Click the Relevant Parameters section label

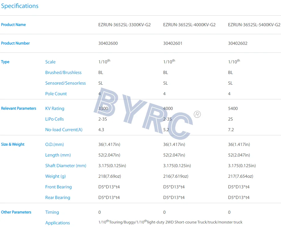(19, 108)
